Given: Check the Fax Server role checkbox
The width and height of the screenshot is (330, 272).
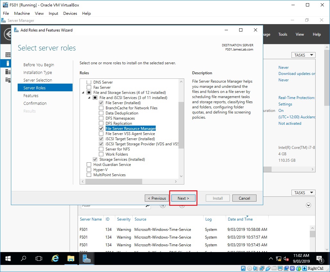Looking at the screenshot, I should pos(89,87).
